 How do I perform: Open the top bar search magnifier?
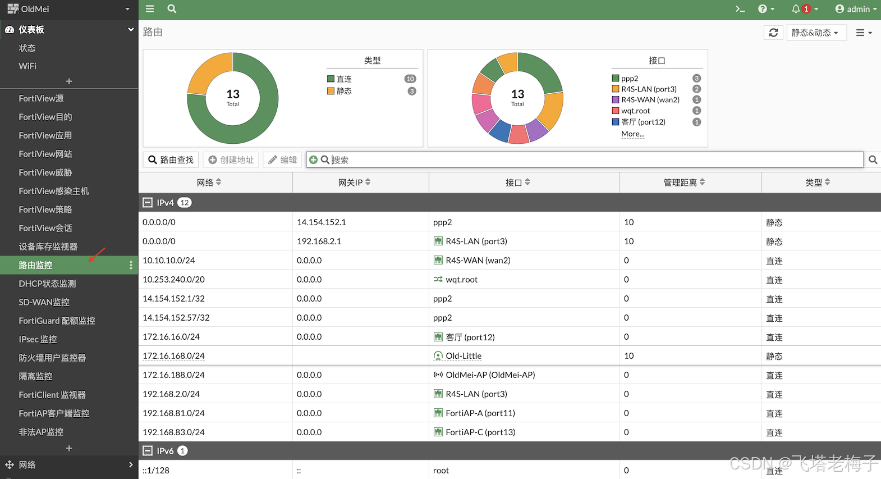172,9
